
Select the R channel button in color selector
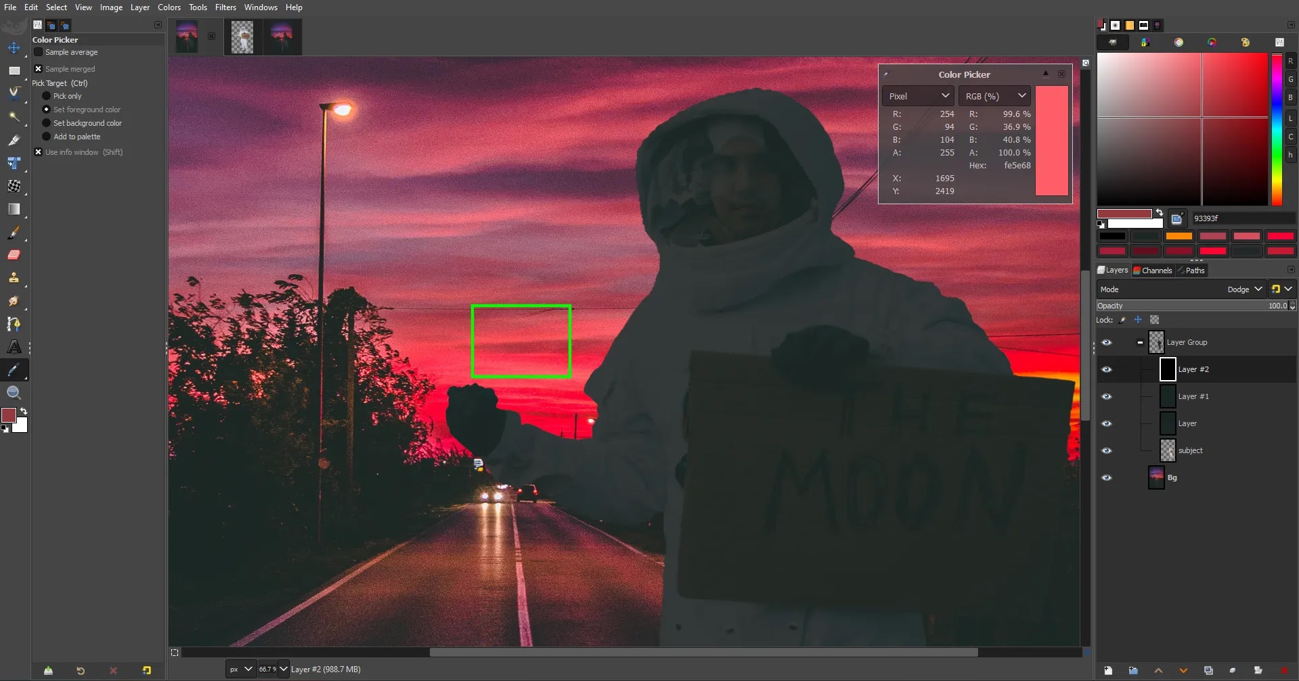1290,61
